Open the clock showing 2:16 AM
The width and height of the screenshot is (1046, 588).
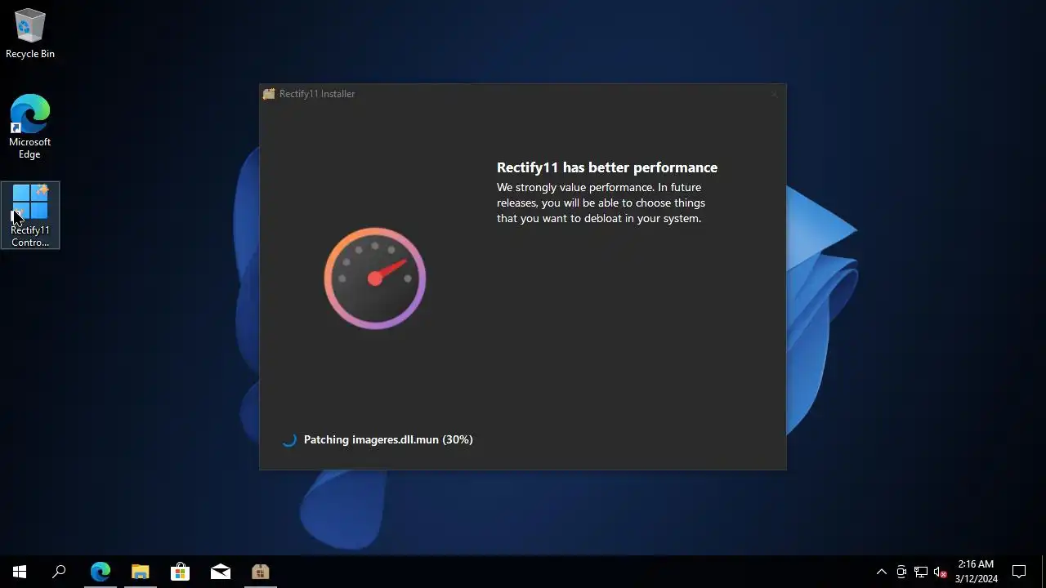point(976,572)
